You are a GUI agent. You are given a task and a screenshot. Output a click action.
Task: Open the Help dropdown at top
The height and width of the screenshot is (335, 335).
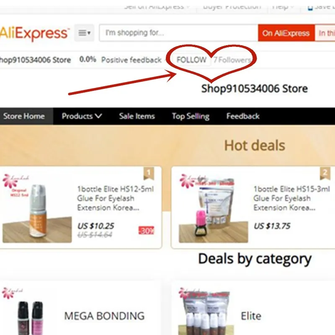(282, 7)
